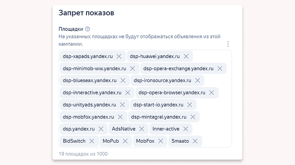Select the dsp-ironsource.yandex.ru tag text

pos(162,81)
